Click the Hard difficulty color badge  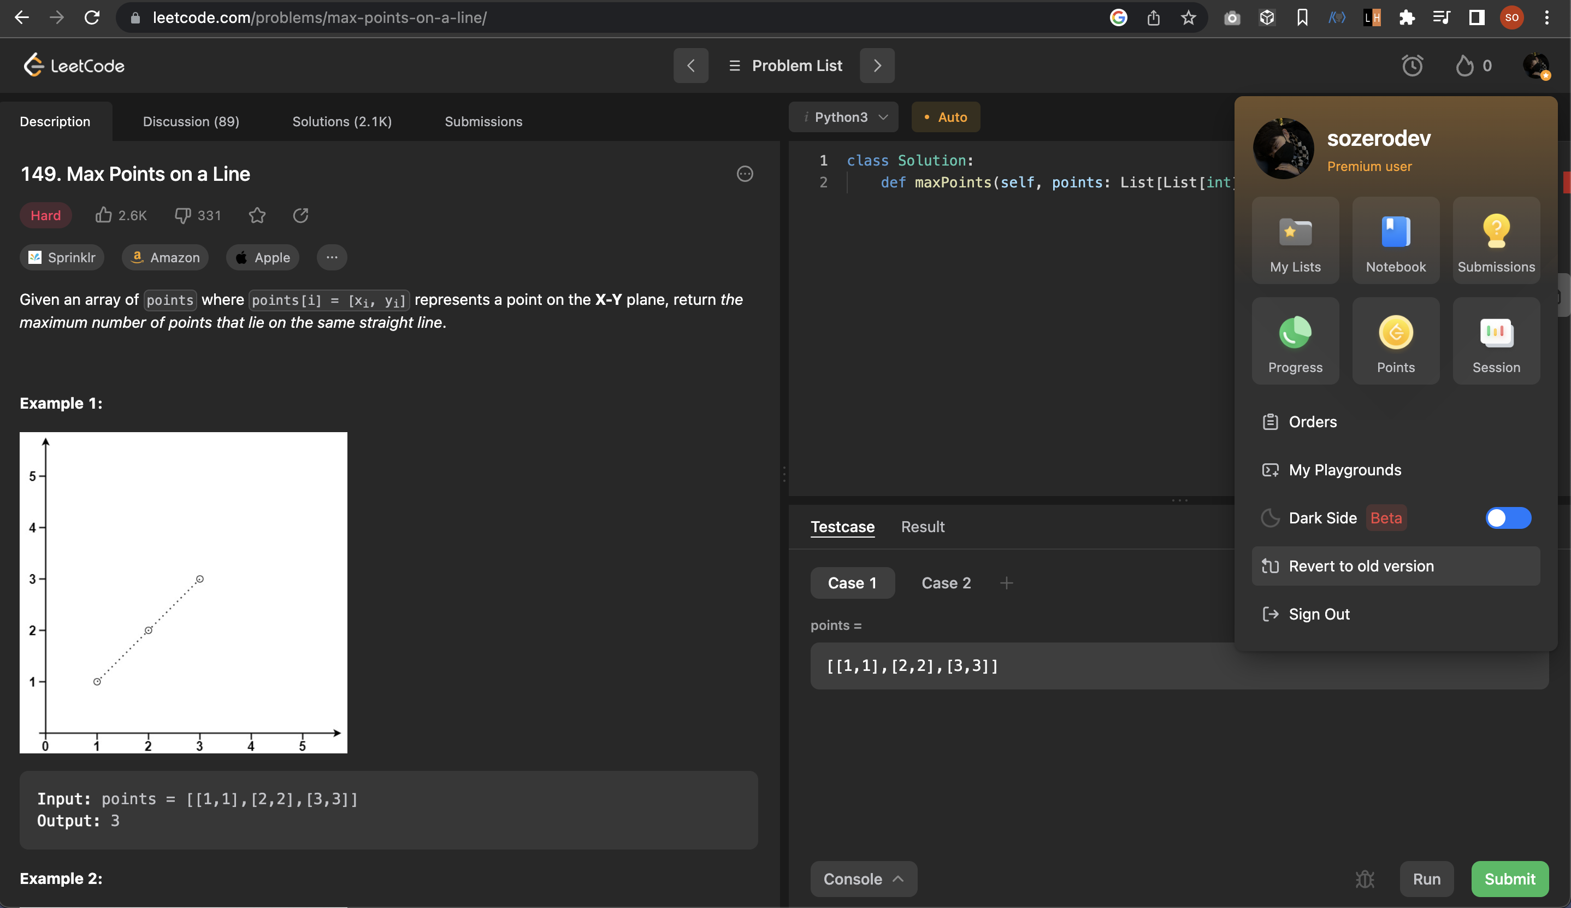[45, 215]
